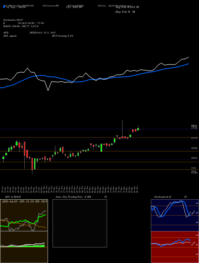Click the '12 Day = 133.38' moving average label
Screen dimensions: 199x263
[16, 8]
